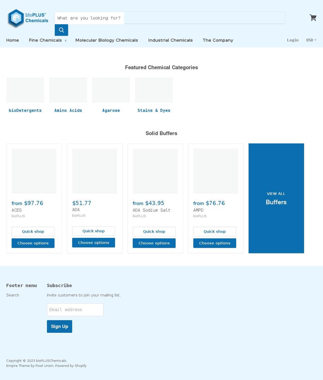The image size is (323, 380).
Task: Choose options for AMPD
Action: pyautogui.click(x=215, y=243)
